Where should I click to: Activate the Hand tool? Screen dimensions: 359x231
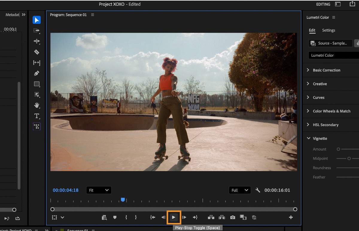click(x=37, y=105)
